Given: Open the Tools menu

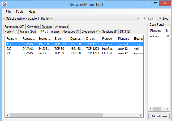Looking at the screenshot, I should (x=20, y=12).
